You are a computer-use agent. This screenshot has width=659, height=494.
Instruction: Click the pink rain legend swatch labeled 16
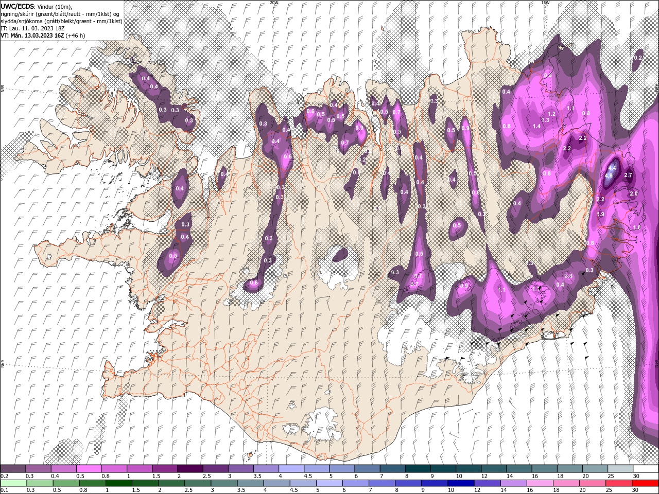tap(539, 483)
